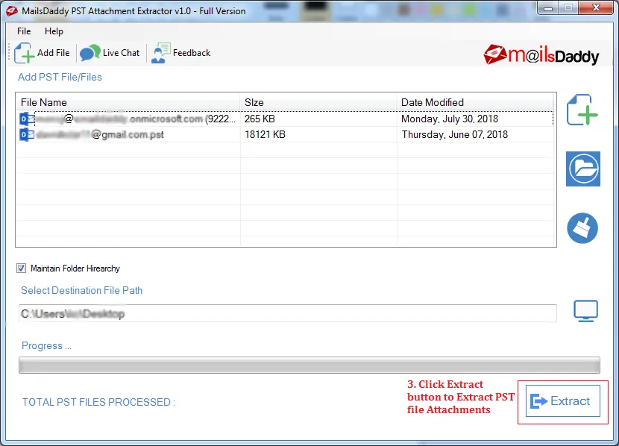Click the blue open-folder icon

pos(582,169)
